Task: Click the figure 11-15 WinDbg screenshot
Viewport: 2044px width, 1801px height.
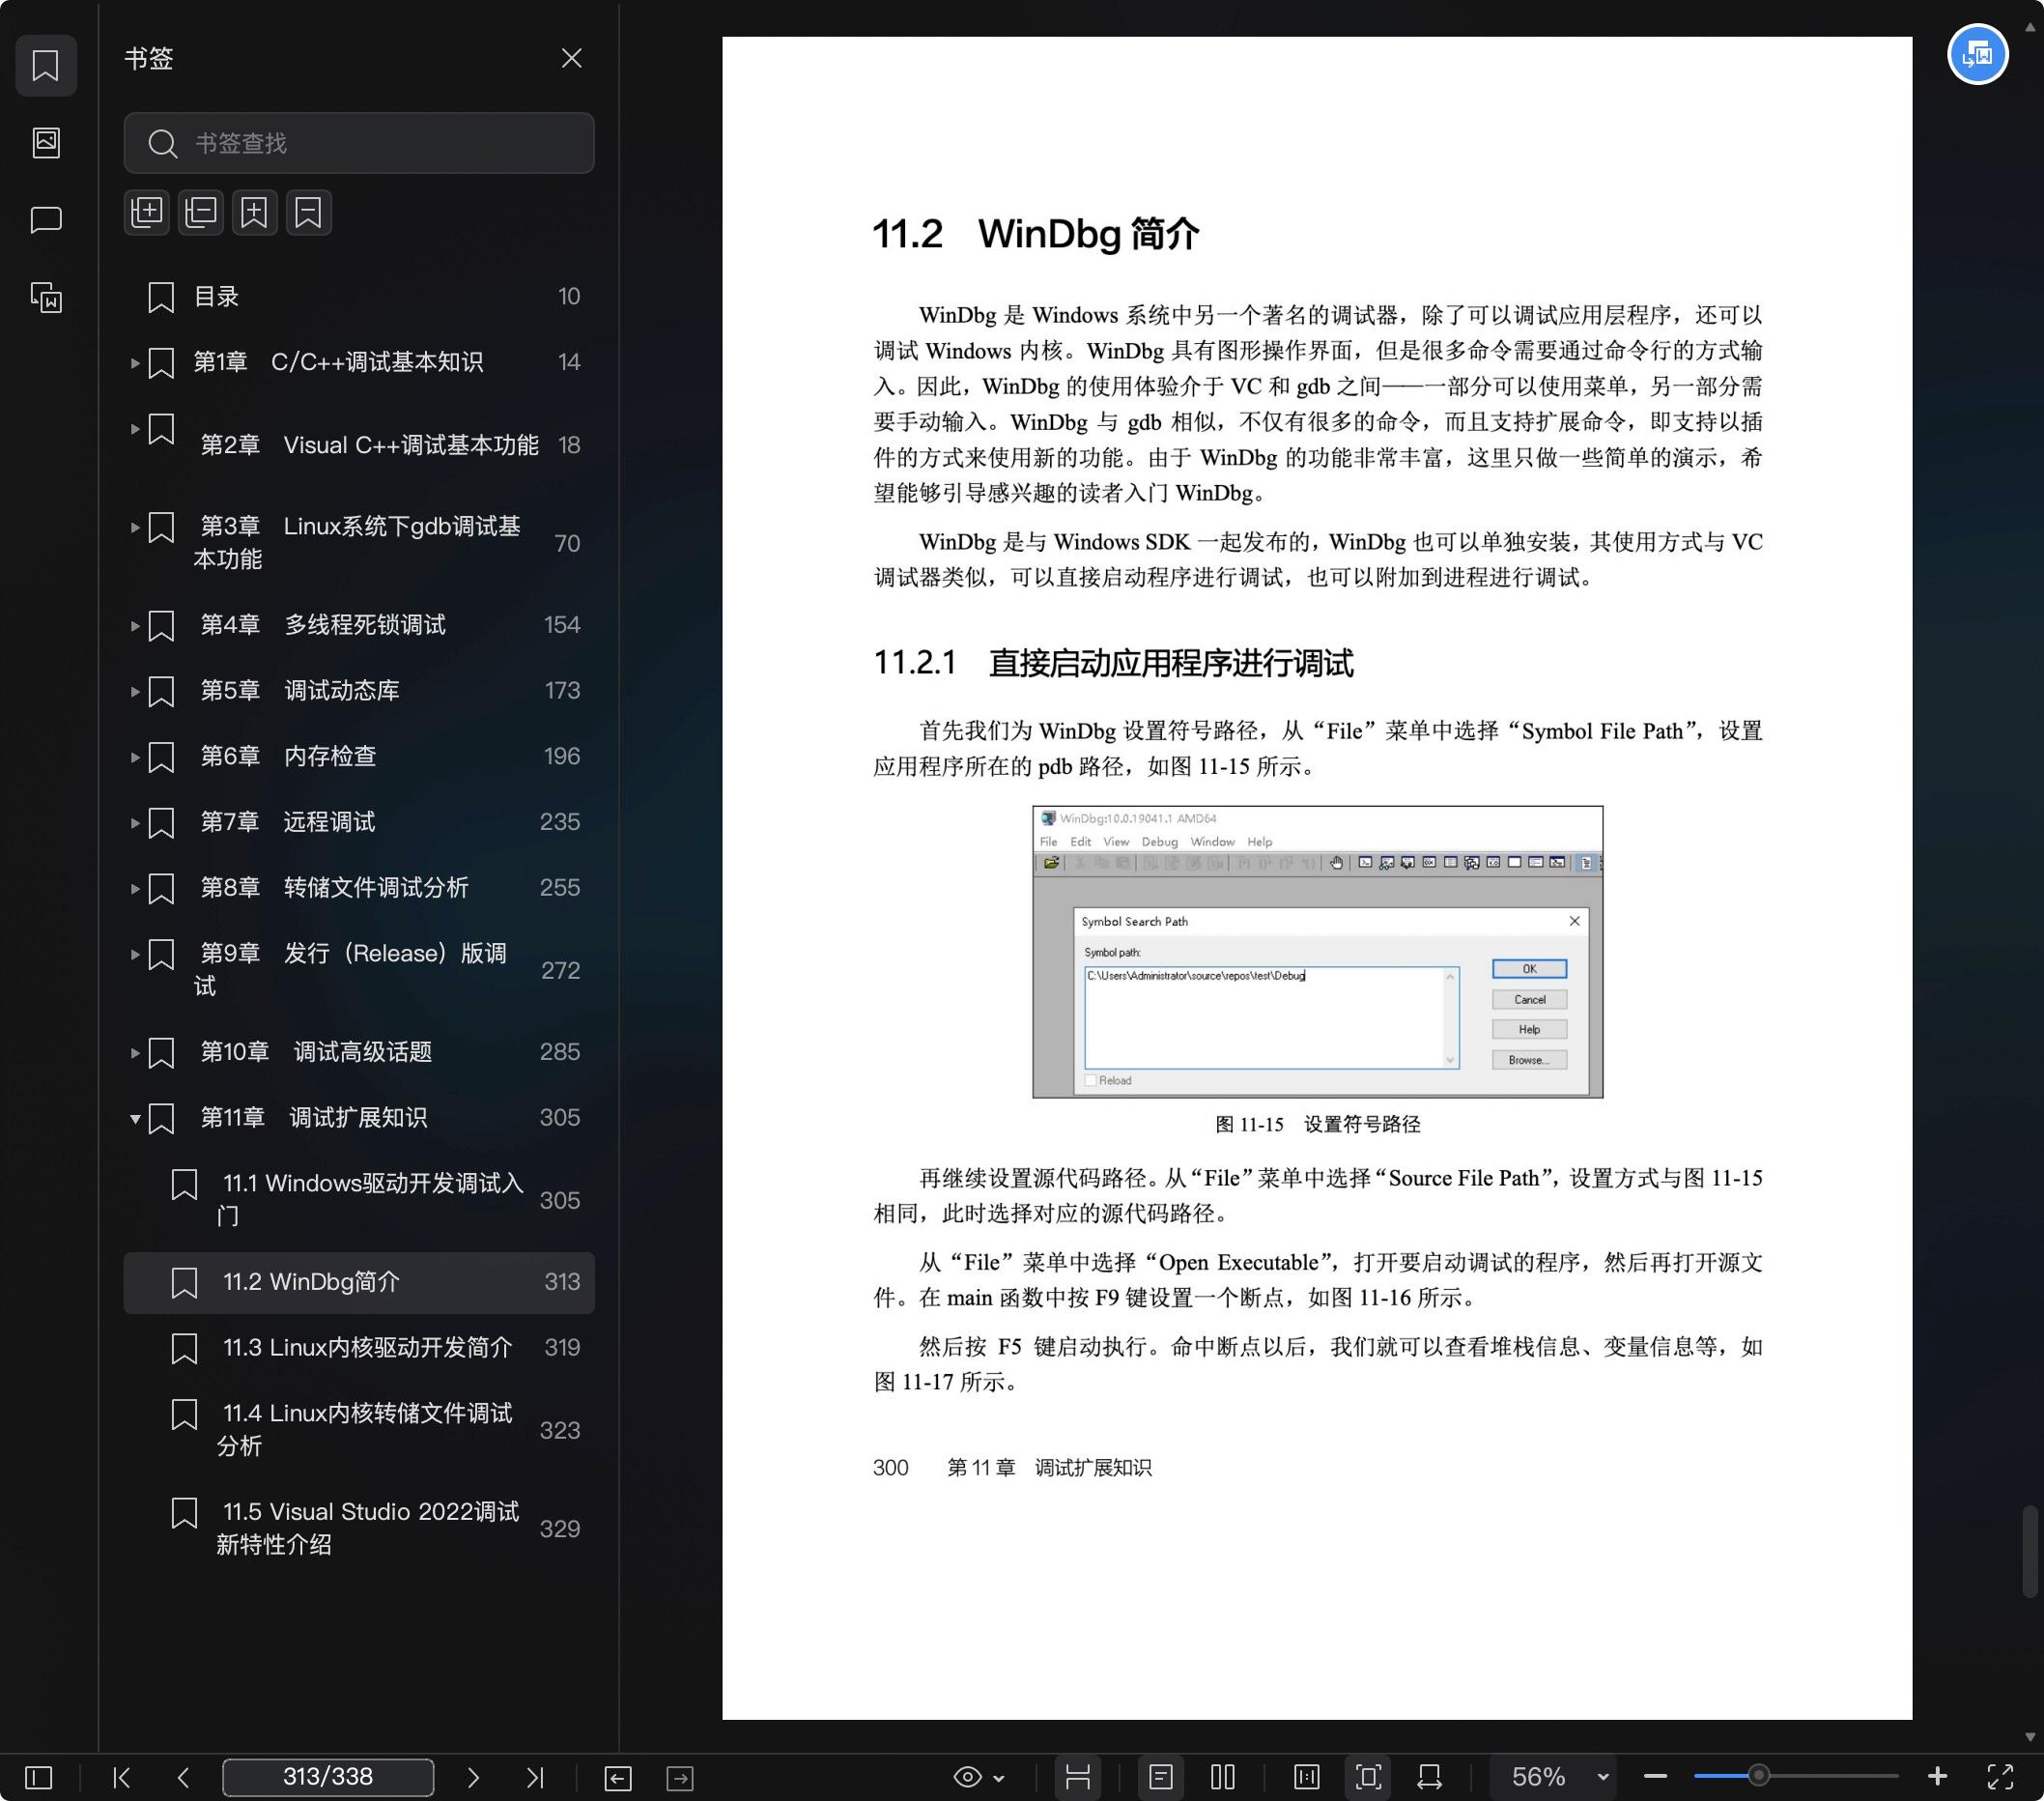Action: point(1317,952)
